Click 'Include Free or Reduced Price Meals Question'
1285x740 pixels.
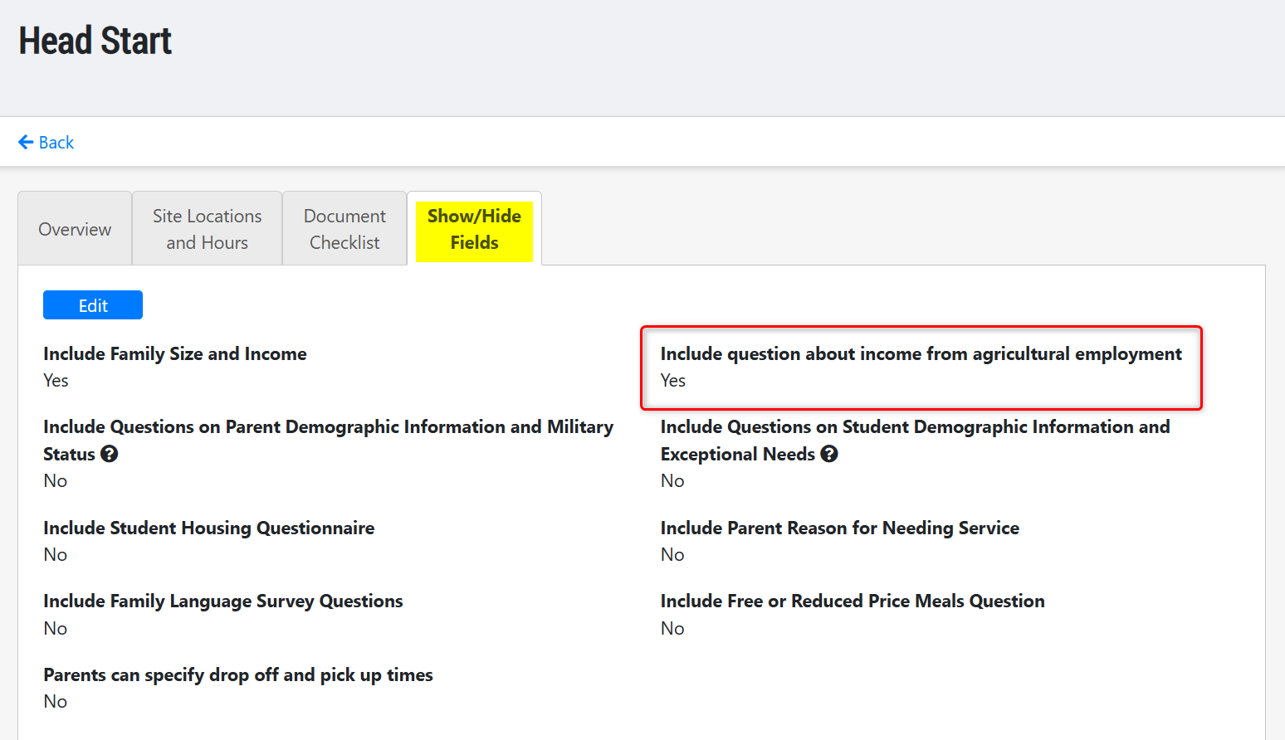pos(853,601)
